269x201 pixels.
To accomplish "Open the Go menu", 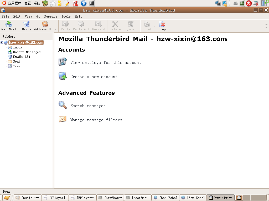I will tap(38, 16).
